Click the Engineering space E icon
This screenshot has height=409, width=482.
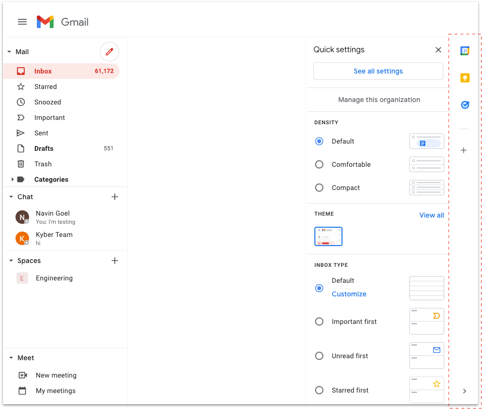[x=22, y=278]
